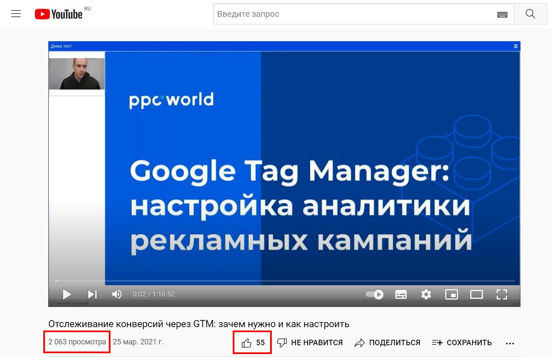Image resolution: width=552 pixels, height=357 pixels.
Task: Enable miniplayer mode
Action: point(451,294)
